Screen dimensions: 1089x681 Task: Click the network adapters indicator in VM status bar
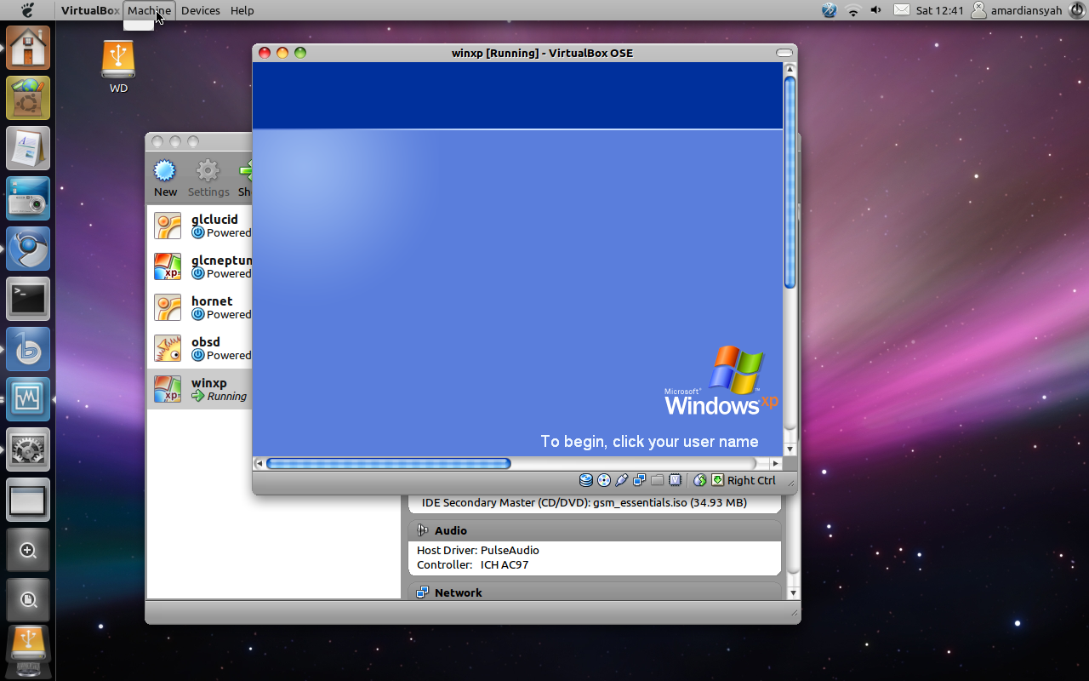click(639, 480)
